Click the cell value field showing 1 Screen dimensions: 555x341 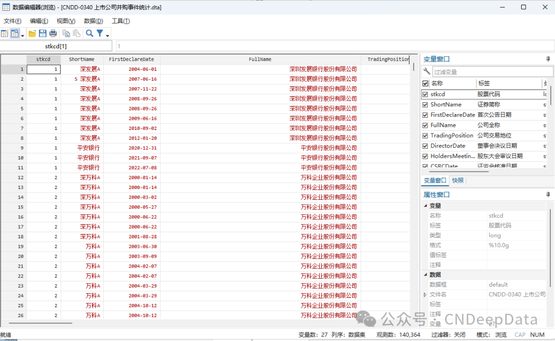click(335, 46)
